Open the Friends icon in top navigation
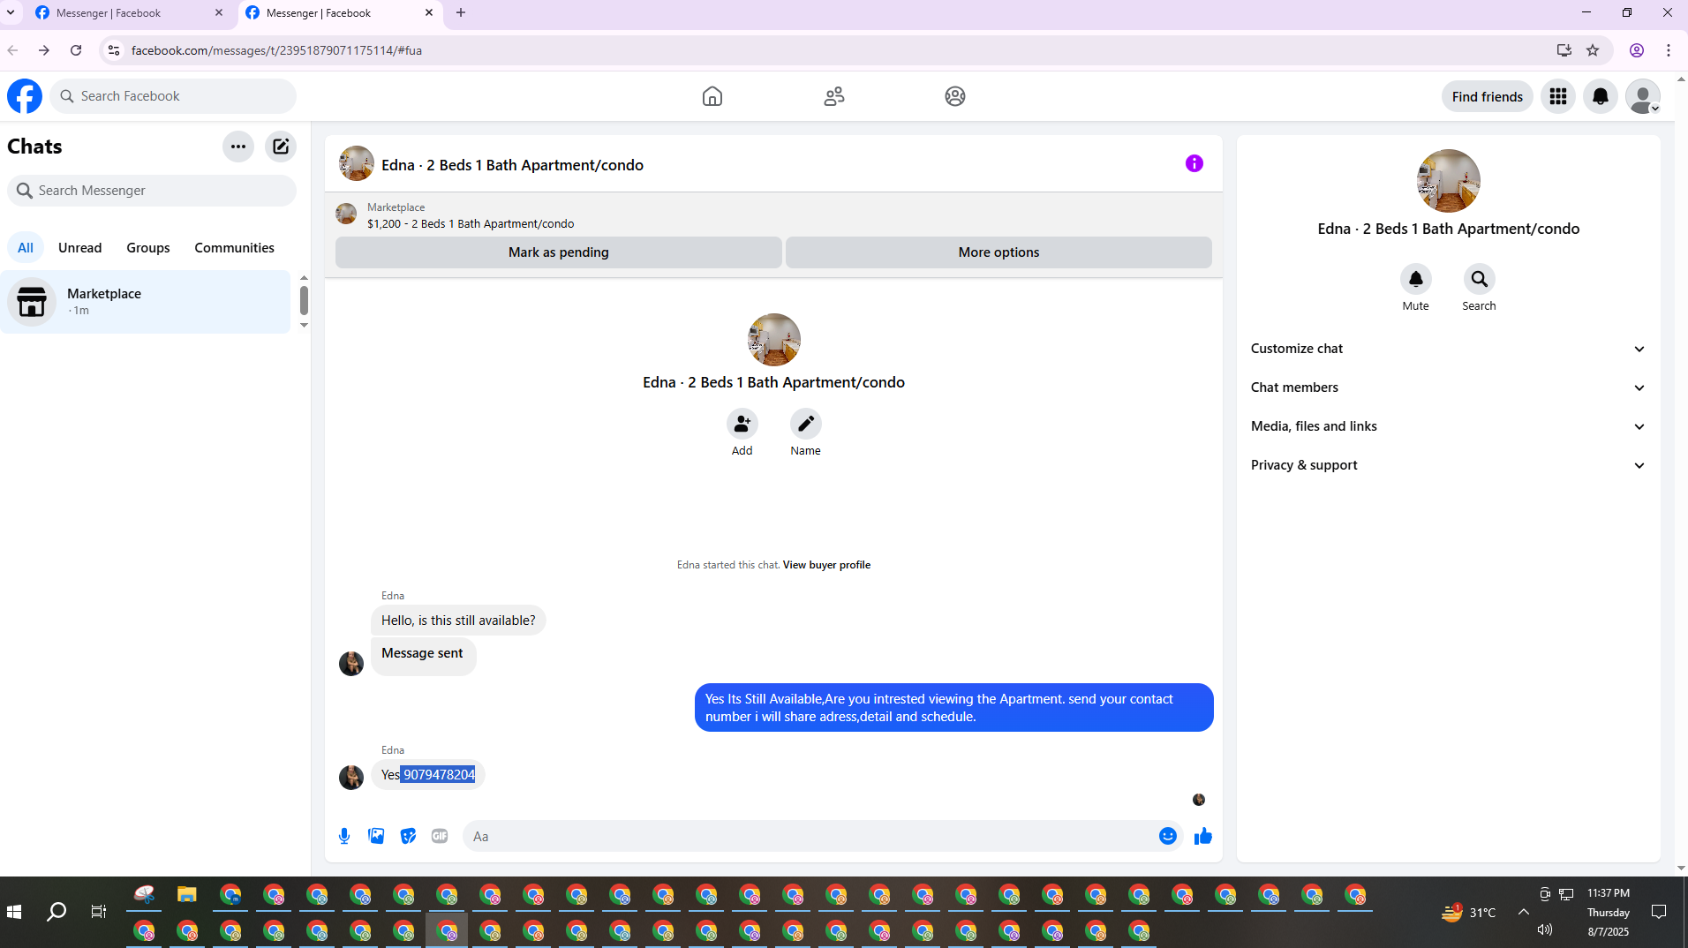 click(834, 96)
